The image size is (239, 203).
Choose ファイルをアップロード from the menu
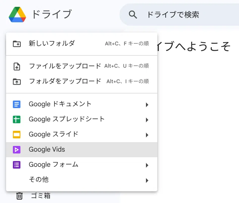[x=82, y=66]
